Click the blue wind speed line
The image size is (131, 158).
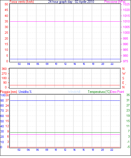coord(65,59)
